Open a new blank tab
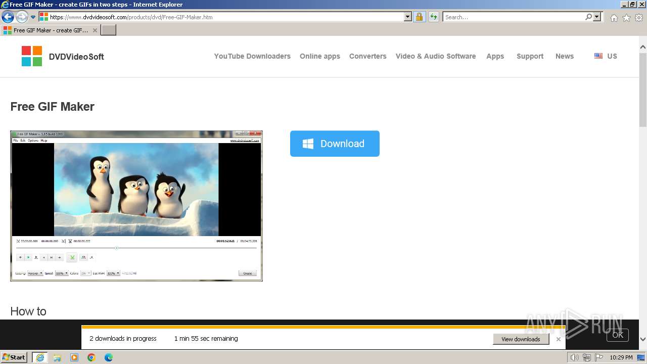The height and width of the screenshot is (364, 647). pos(109,30)
